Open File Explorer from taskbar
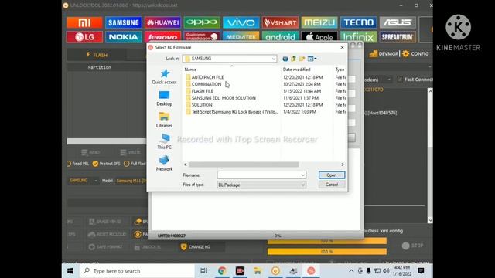The width and height of the screenshot is (495, 278). [258, 271]
